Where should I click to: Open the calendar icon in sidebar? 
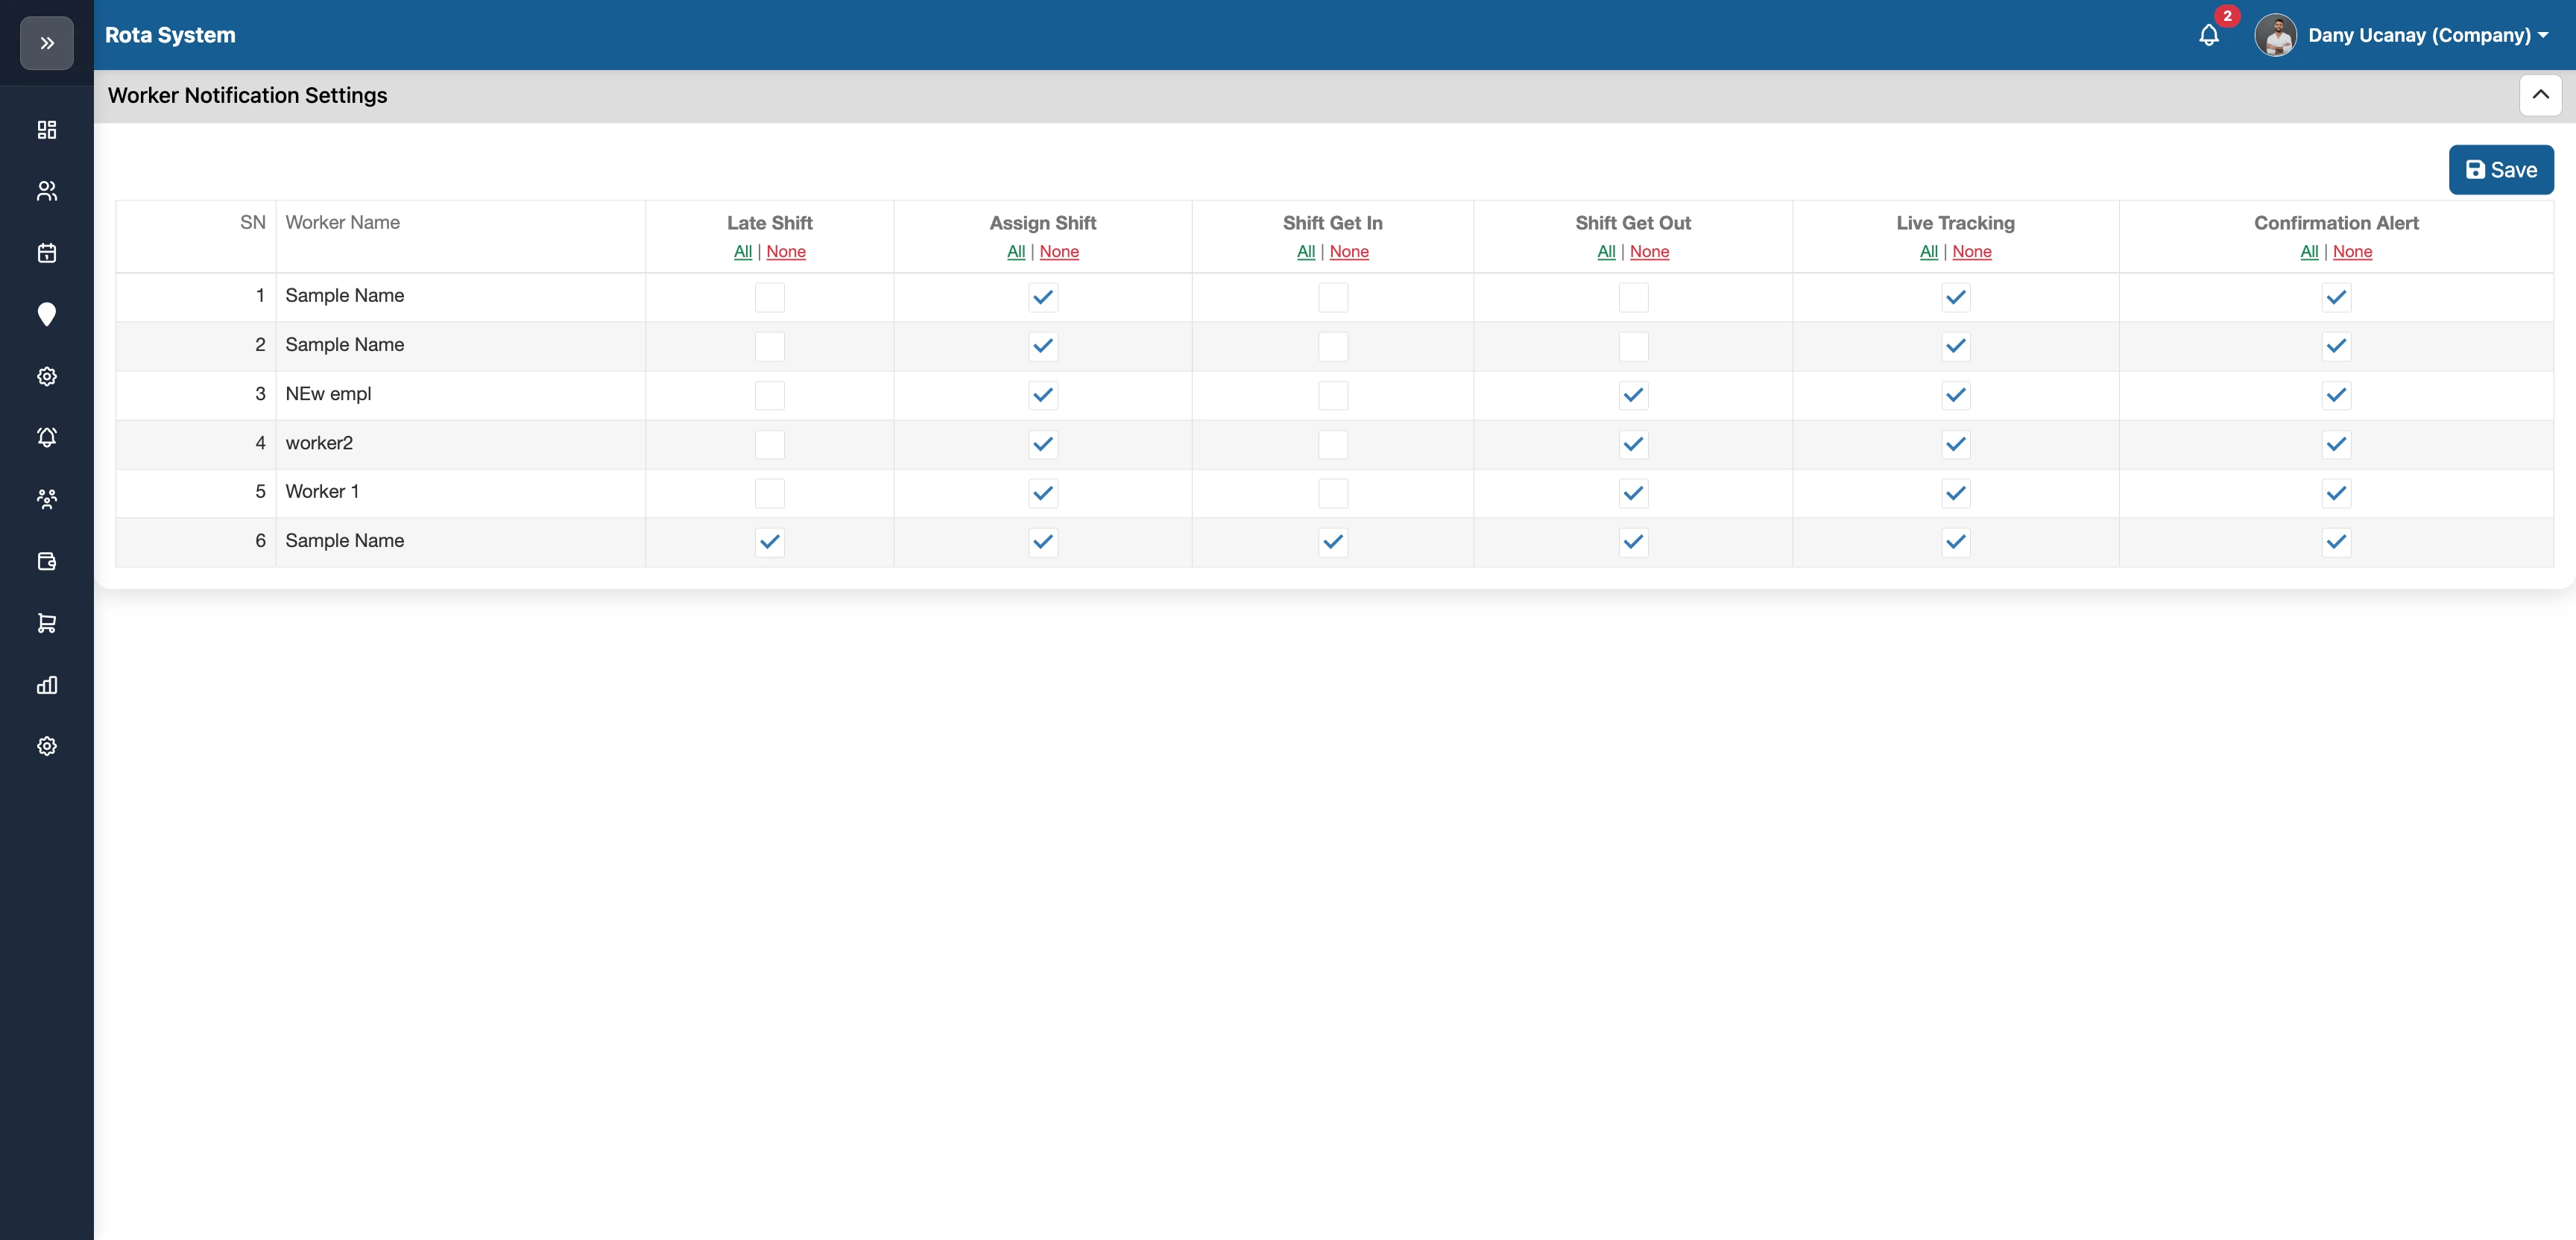tap(46, 253)
